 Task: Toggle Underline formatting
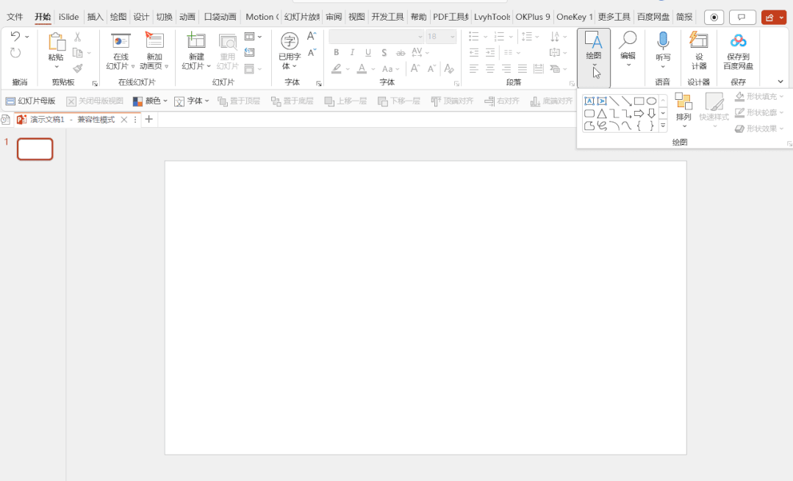pyautogui.click(x=368, y=53)
